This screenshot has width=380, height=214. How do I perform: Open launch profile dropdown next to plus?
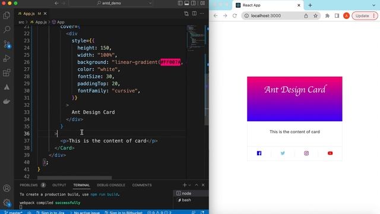coord(189,185)
